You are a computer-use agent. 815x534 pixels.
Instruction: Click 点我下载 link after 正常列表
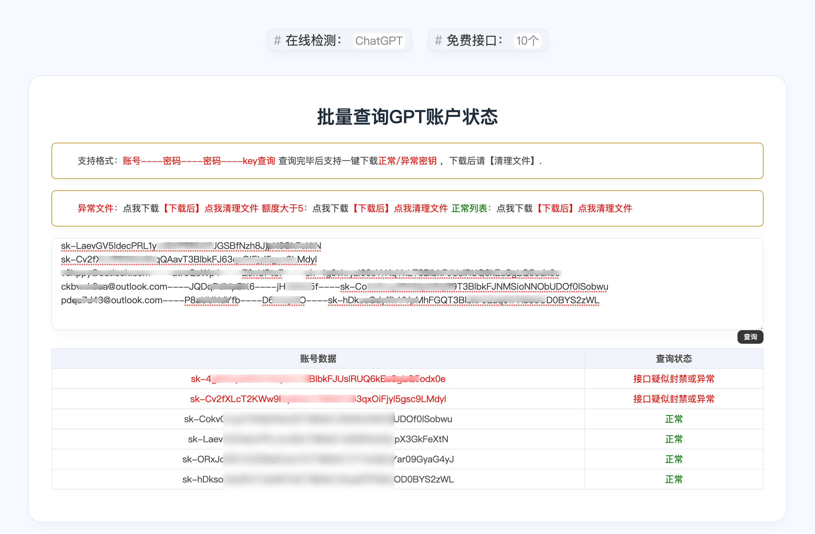click(x=515, y=208)
